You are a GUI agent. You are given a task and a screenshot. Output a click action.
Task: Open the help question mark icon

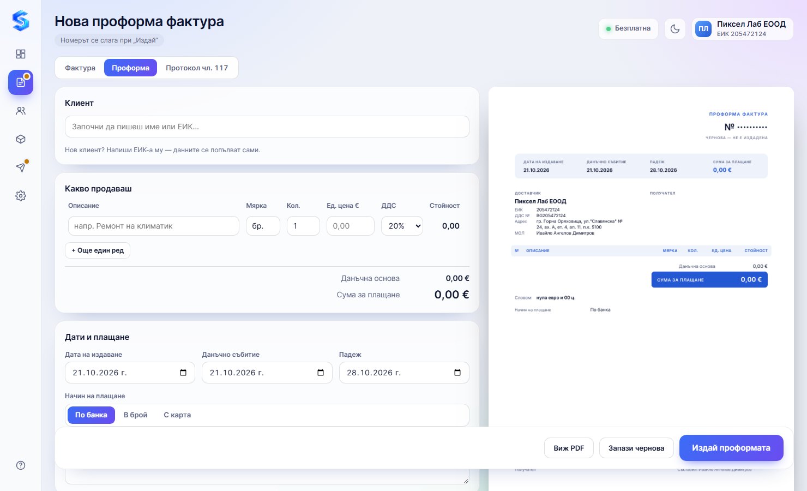tap(21, 465)
